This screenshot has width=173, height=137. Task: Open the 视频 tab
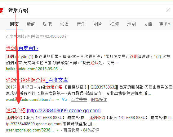tap(114, 24)
